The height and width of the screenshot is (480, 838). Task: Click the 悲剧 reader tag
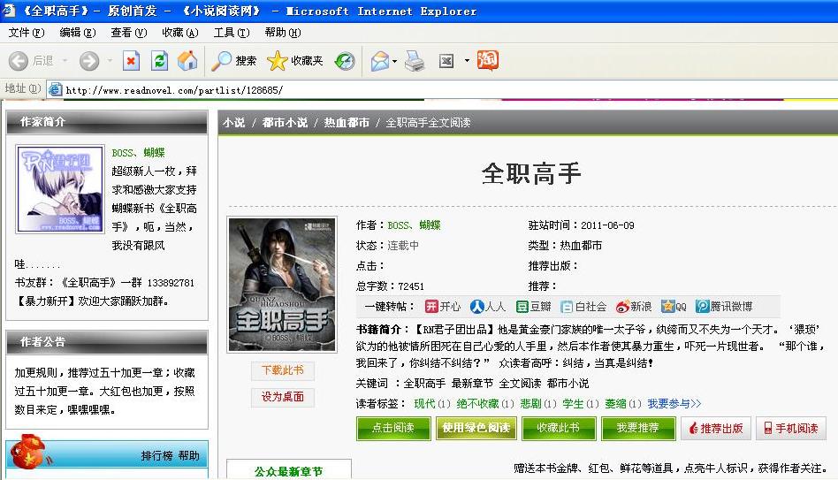530,404
